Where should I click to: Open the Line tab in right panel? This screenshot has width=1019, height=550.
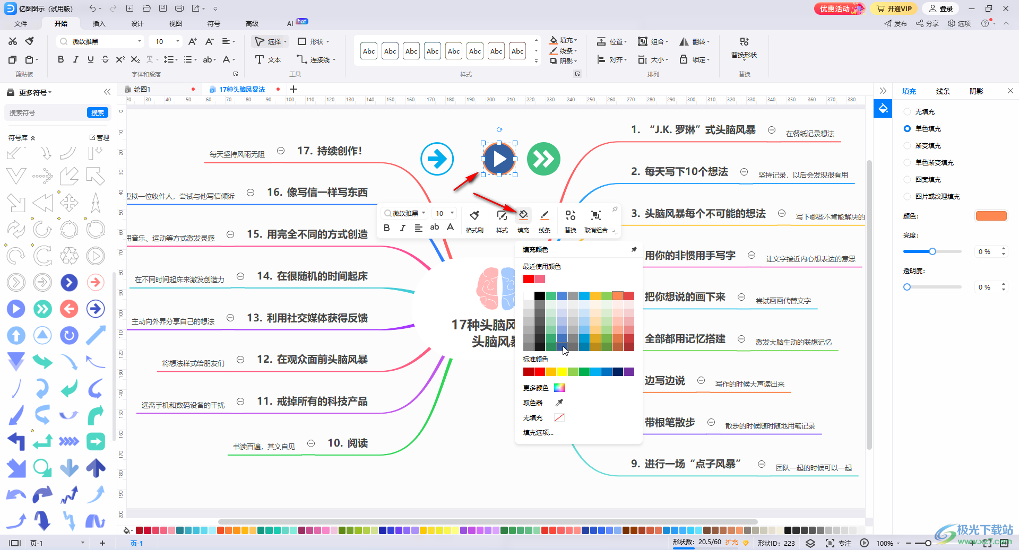tap(943, 91)
